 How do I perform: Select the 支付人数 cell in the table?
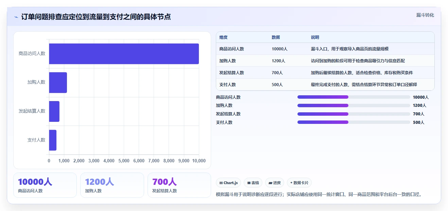(x=227, y=85)
